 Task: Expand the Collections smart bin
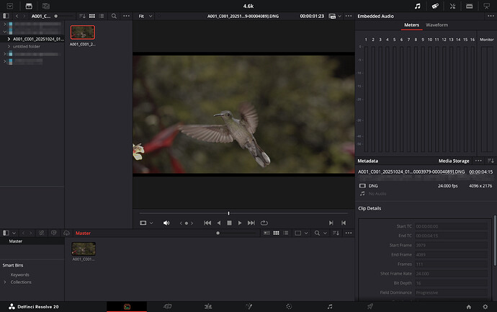pyautogui.click(x=5, y=282)
